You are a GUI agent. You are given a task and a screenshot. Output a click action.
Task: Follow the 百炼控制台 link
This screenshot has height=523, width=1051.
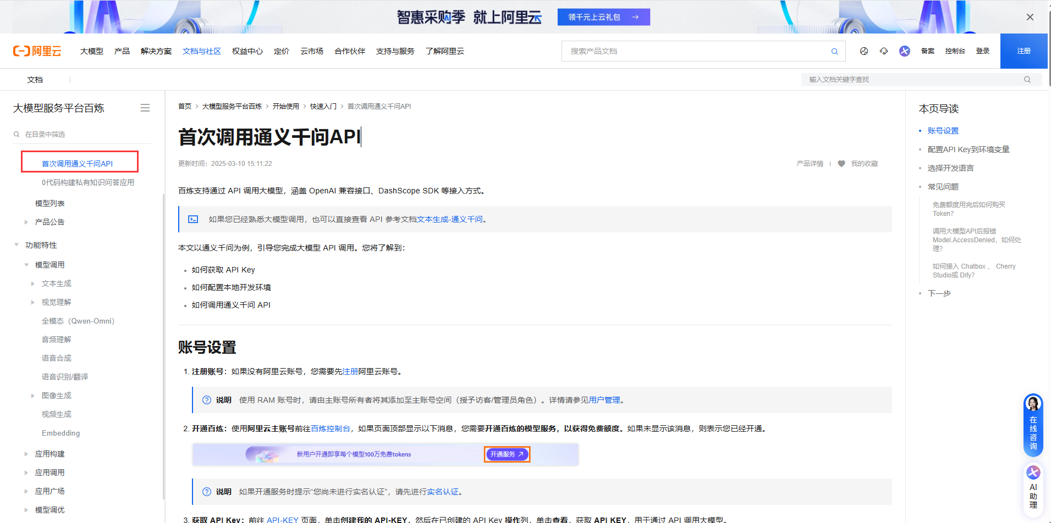tap(331, 429)
